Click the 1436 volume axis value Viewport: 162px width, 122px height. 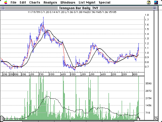148,105
